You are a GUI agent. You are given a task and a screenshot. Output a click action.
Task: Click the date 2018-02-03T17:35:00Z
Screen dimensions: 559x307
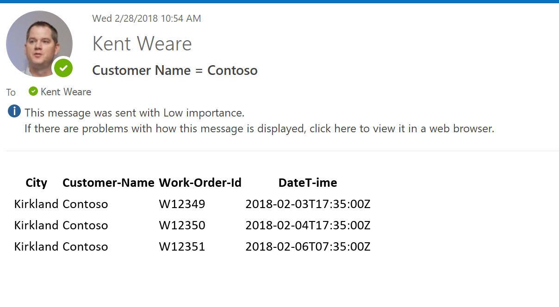tap(308, 204)
